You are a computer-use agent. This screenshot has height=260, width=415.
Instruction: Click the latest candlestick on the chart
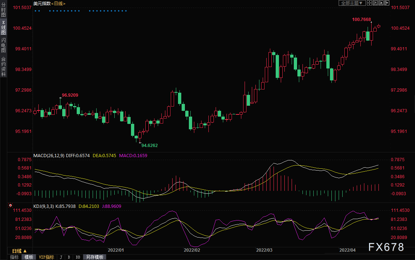[x=379, y=26]
